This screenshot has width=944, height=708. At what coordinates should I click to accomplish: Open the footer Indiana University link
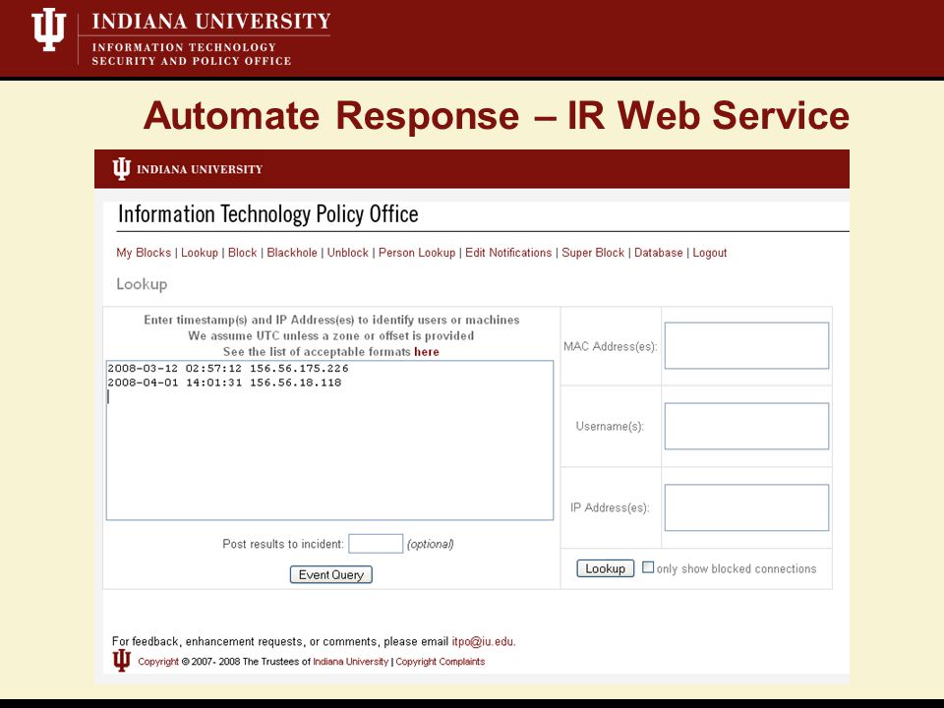[x=350, y=662]
